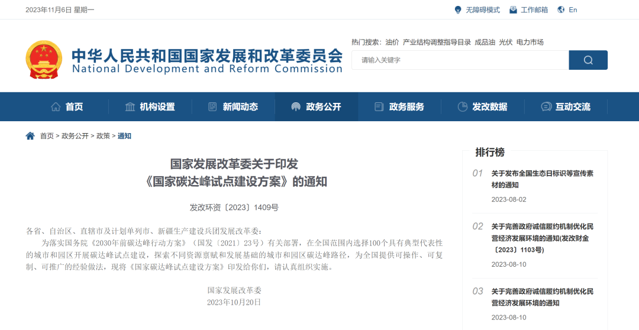Click the national emblem logo

[x=44, y=59]
